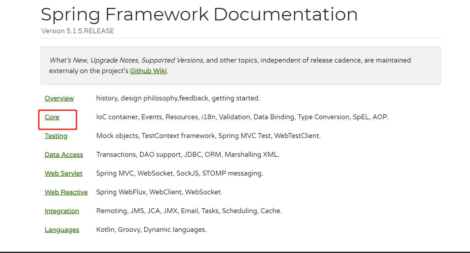Open the Core documentation link
Screen dimensions: 470x253
click(52, 117)
